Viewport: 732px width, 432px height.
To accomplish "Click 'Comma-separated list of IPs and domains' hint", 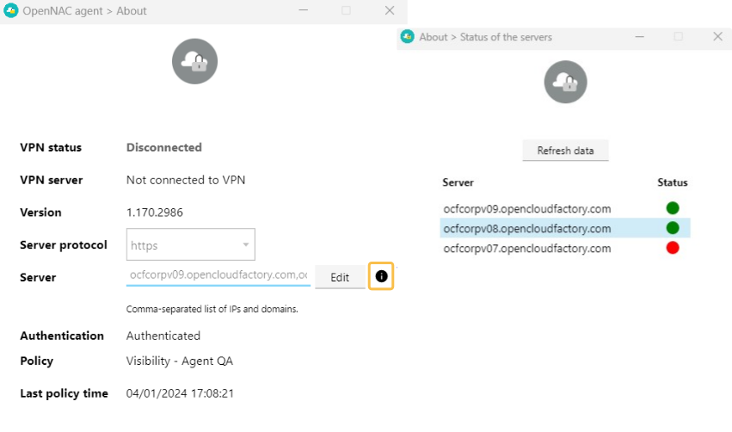I will pyautogui.click(x=212, y=309).
